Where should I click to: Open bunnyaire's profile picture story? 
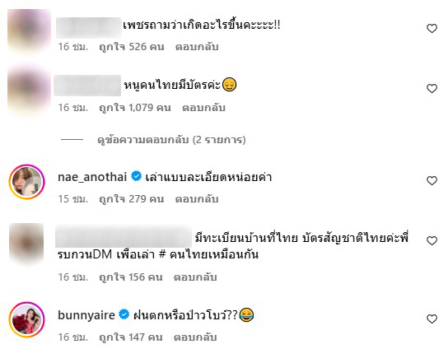pos(27,320)
